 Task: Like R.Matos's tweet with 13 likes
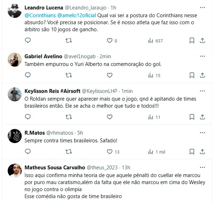coord(110,152)
